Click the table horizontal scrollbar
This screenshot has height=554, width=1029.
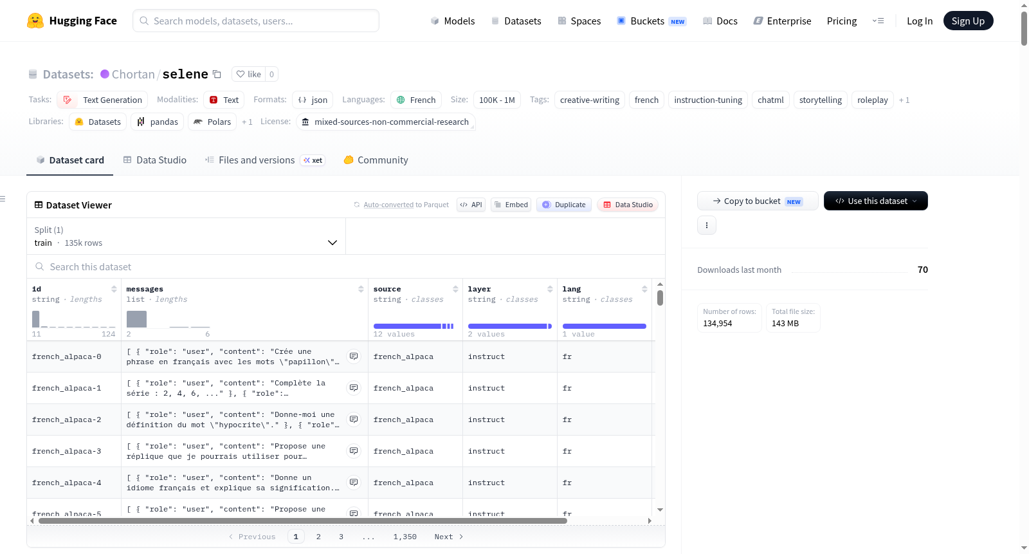click(x=303, y=521)
